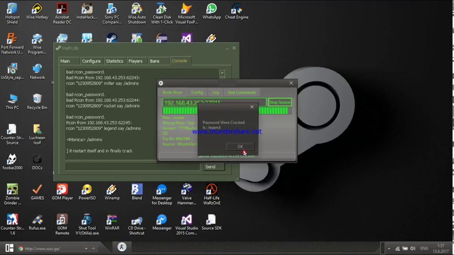Select the Zombie Grinder icon
Viewport: 454px width, 255px height.
(12, 194)
